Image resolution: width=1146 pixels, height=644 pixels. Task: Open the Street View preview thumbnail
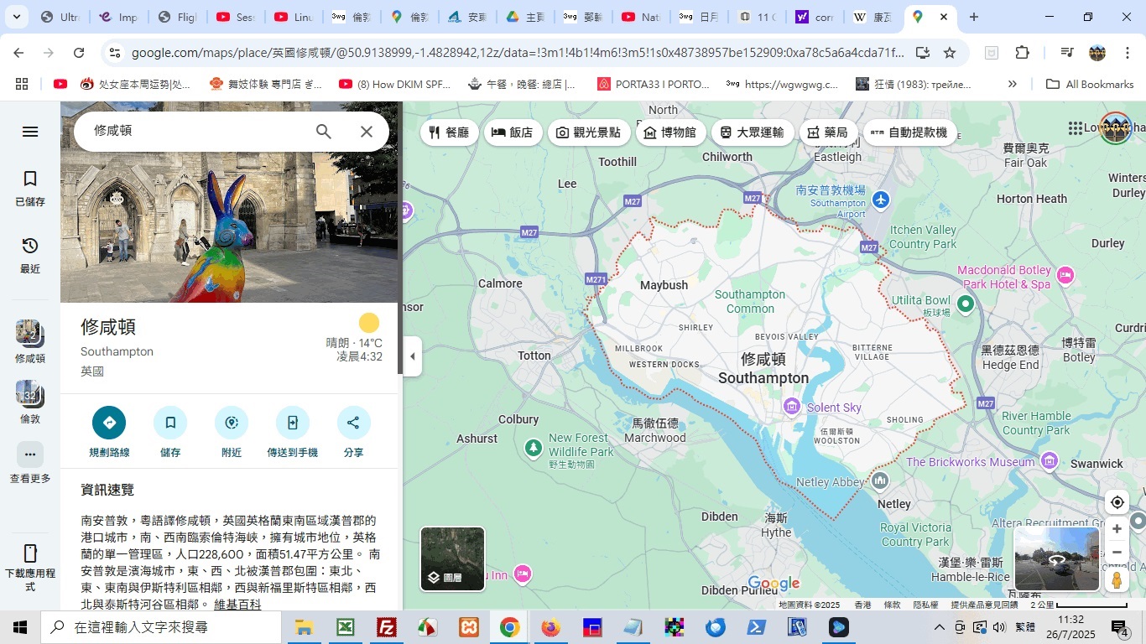click(1056, 558)
